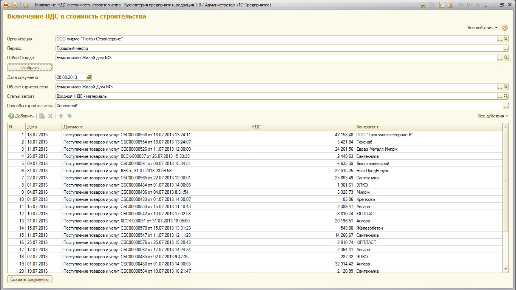This screenshot has height=290, width=516.
Task: Click the M+ memory add button
Action: pyautogui.click(x=470, y=5)
